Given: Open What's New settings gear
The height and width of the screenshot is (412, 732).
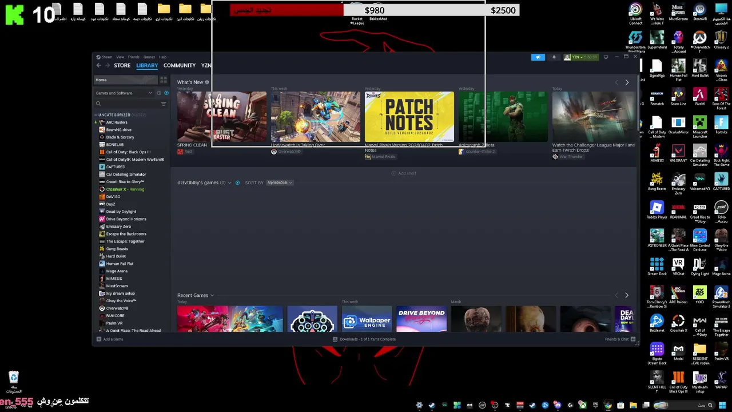Looking at the screenshot, I should click(207, 82).
